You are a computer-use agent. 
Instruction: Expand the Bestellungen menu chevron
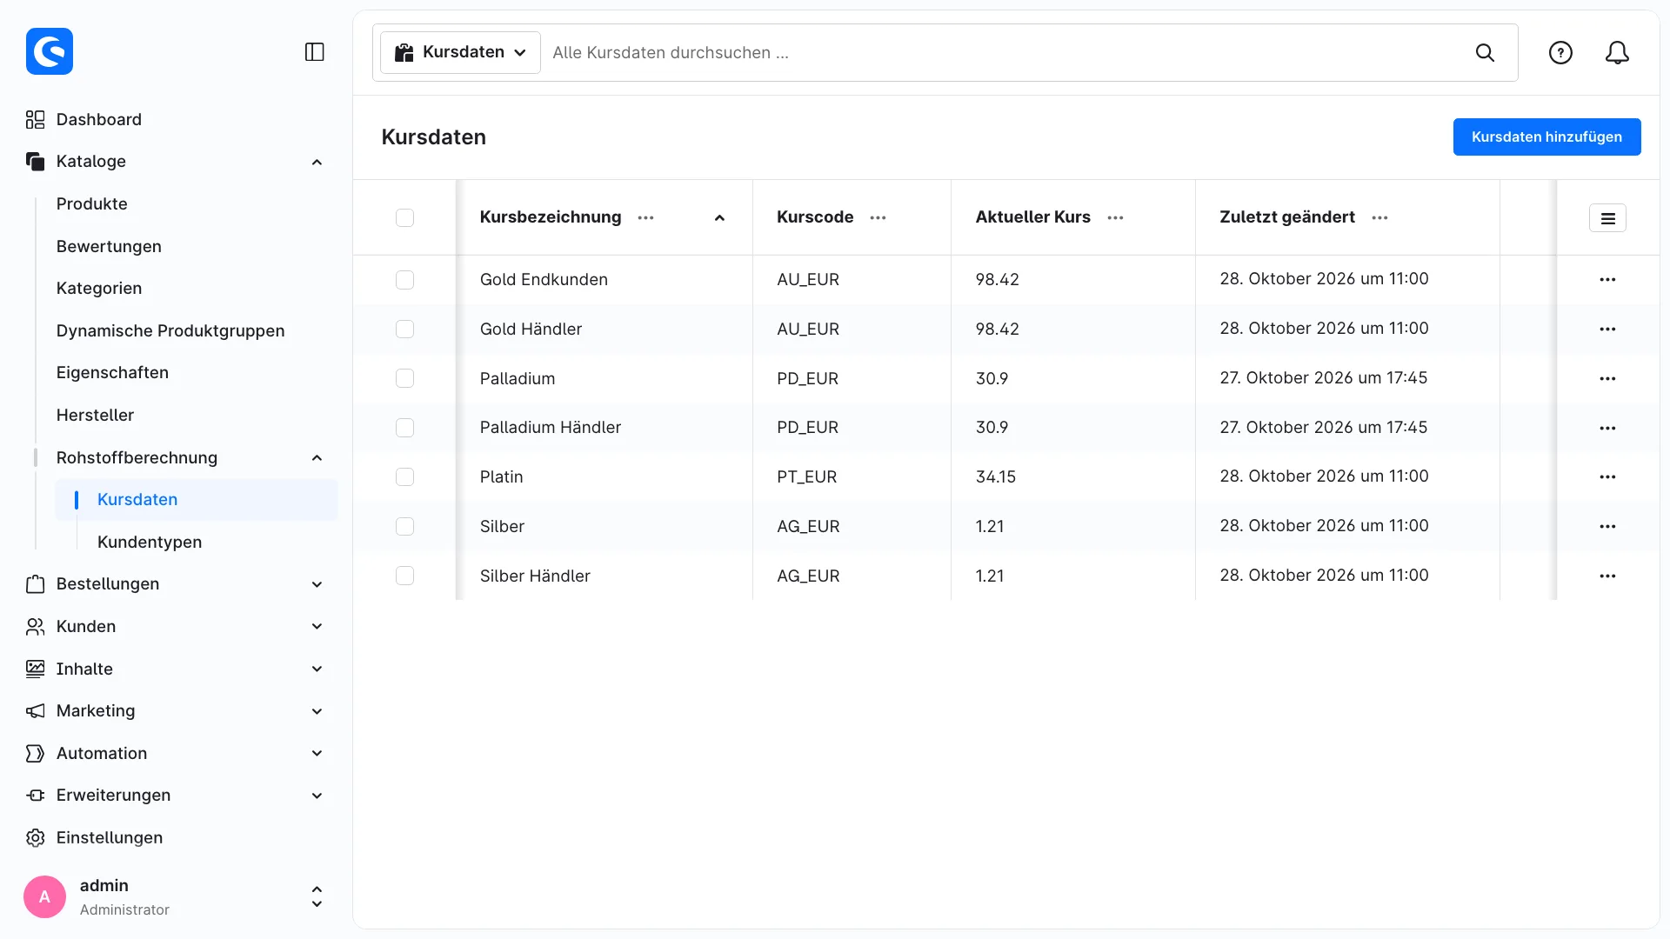317,584
